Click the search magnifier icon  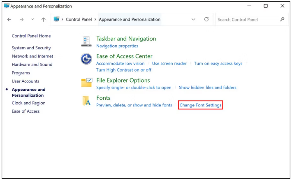click(x=282, y=19)
